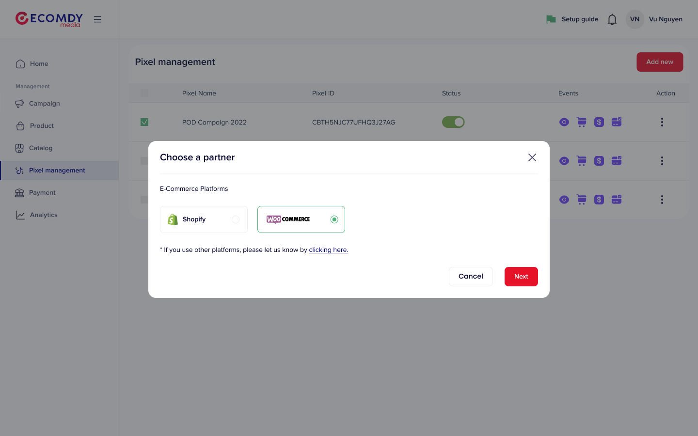
Task: Click the purchase dollar event icon for POD Campaign 2022
Action: tap(599, 122)
